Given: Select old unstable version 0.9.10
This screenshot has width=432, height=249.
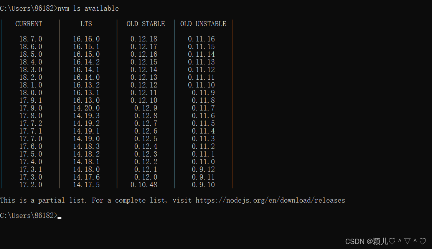Looking at the screenshot, I should tap(203, 185).
